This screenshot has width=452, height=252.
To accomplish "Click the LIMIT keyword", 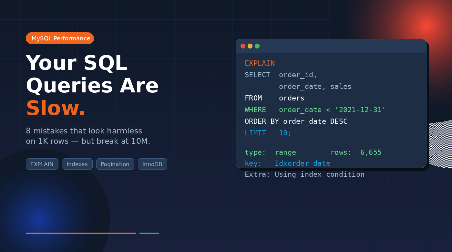I will tap(255, 133).
